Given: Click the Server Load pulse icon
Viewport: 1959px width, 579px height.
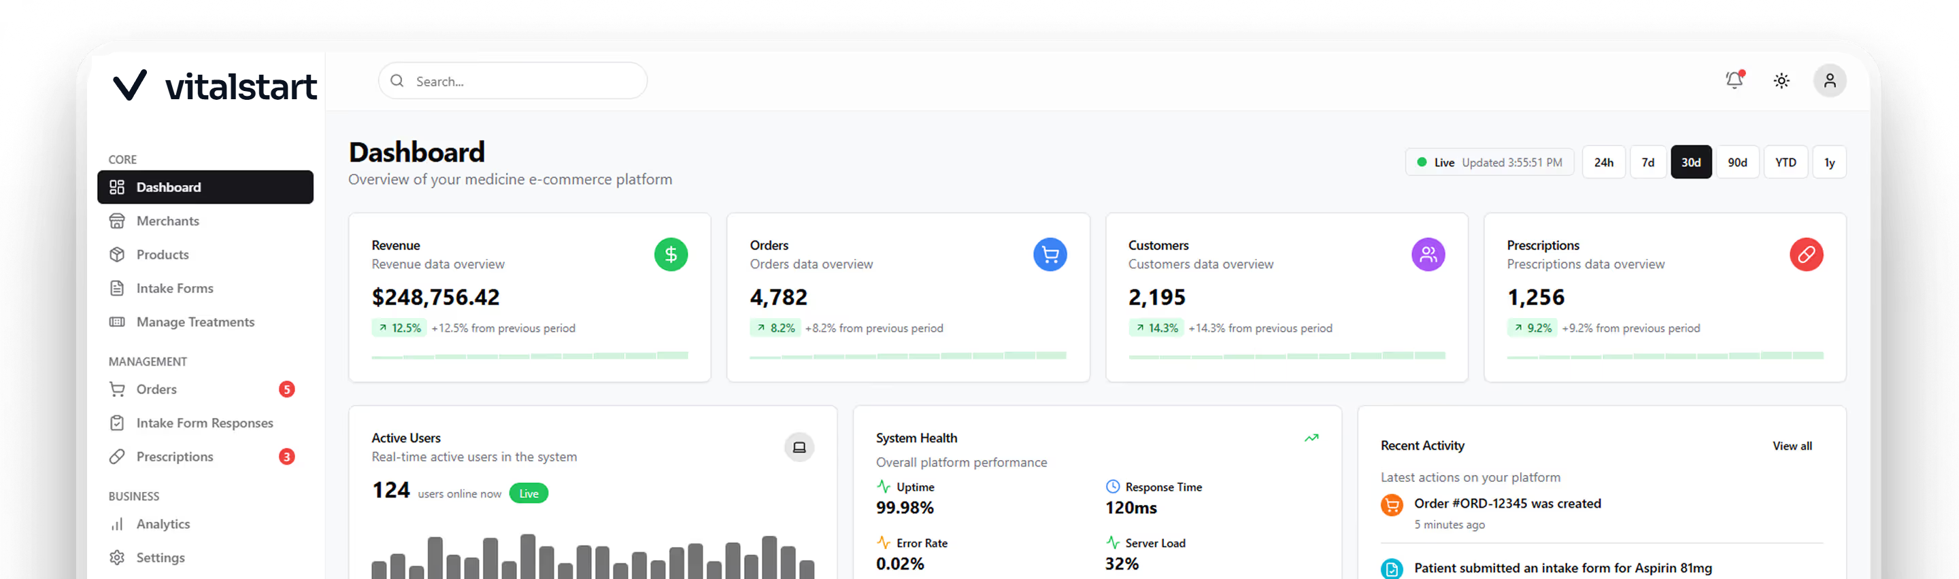Looking at the screenshot, I should click(1113, 542).
